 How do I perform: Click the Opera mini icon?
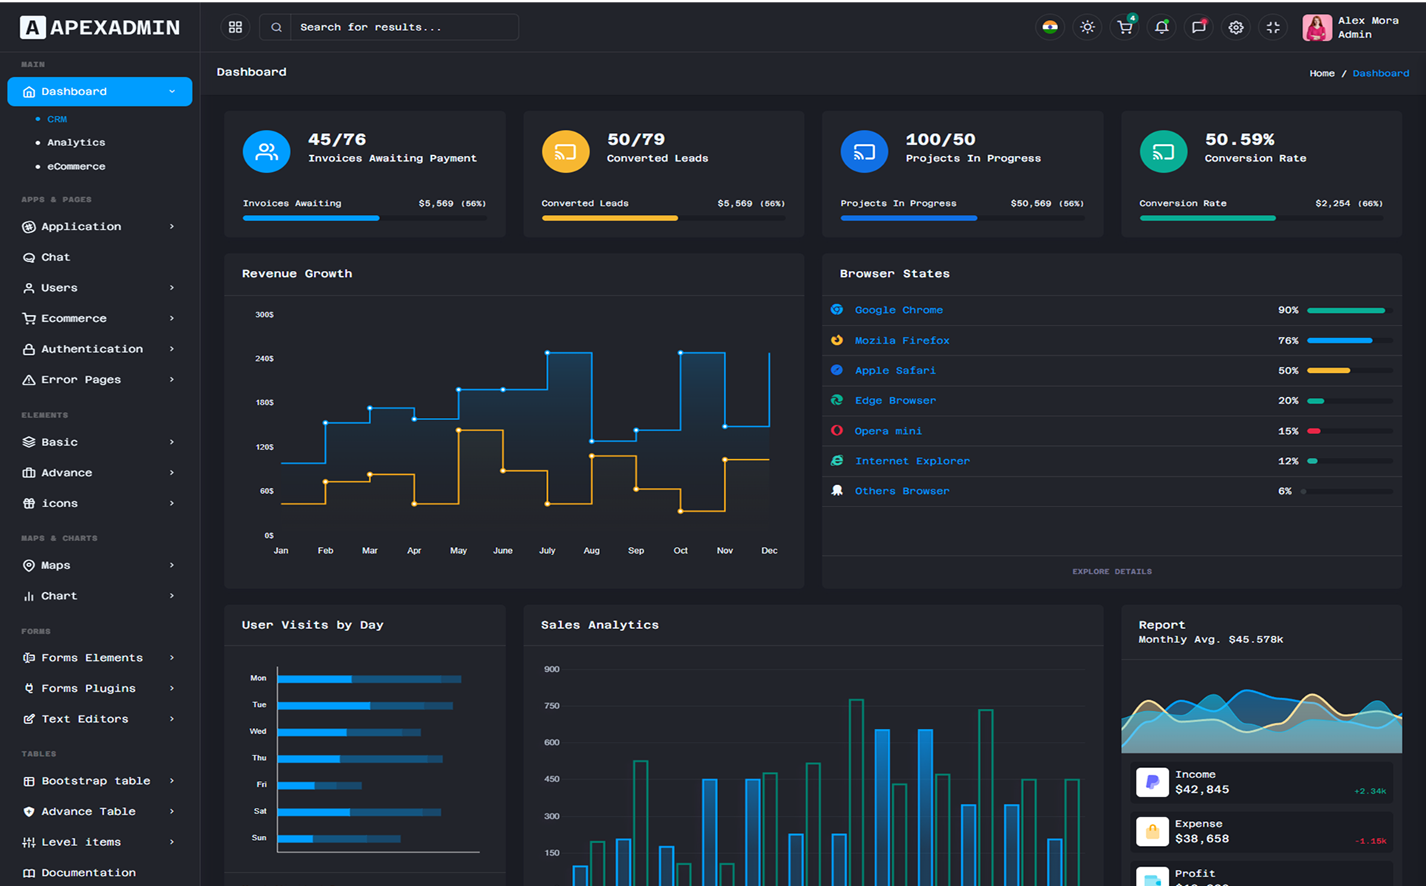click(837, 430)
